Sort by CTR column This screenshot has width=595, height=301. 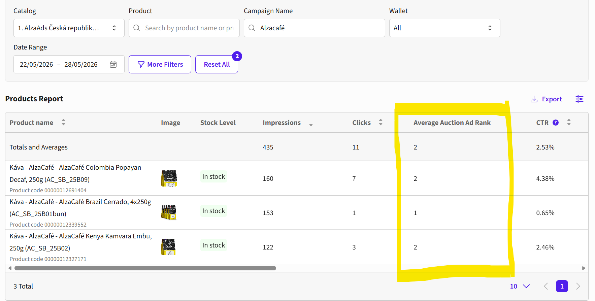coord(569,122)
